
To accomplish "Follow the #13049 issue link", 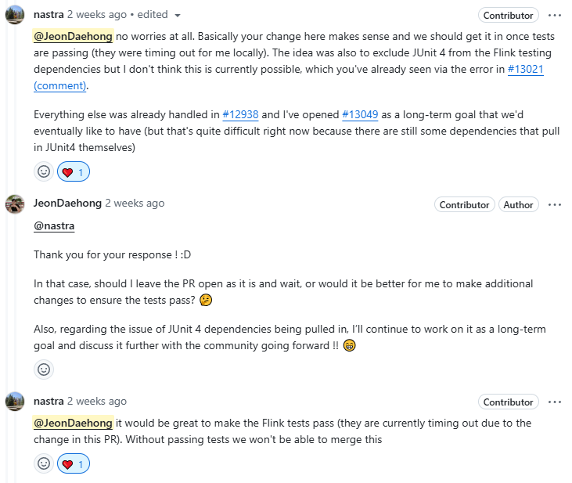I will click(360, 114).
